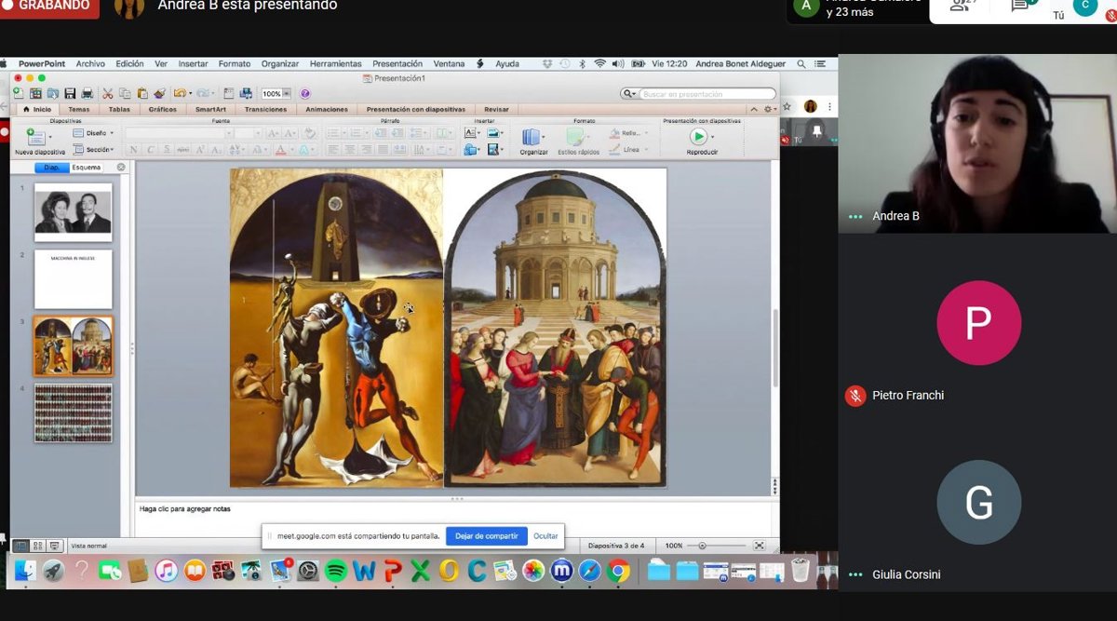This screenshot has width=1117, height=621.
Task: Click the fit-to-window icon beside zoom slider
Action: [x=760, y=546]
